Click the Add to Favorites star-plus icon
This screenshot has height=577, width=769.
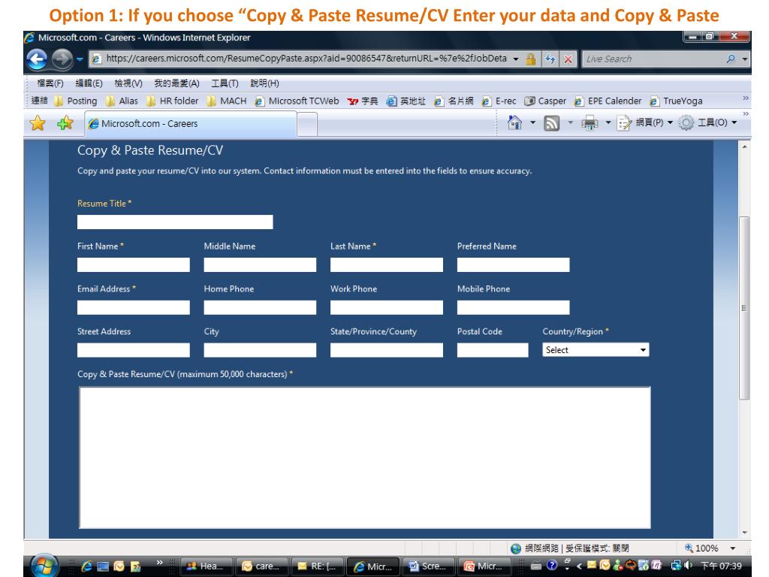65,123
